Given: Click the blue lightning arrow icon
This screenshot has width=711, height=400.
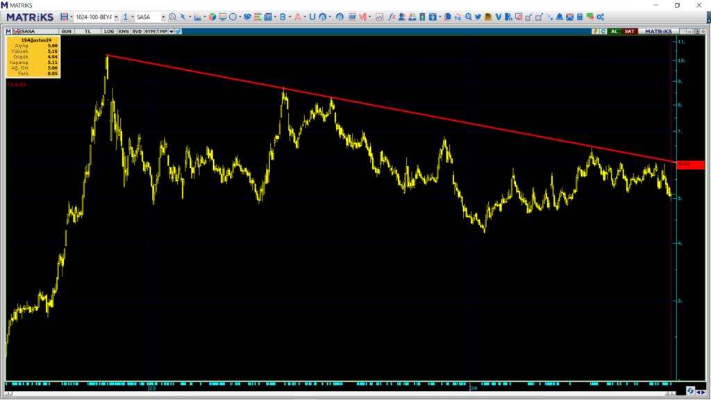Looking at the screenshot, I should tap(183, 17).
